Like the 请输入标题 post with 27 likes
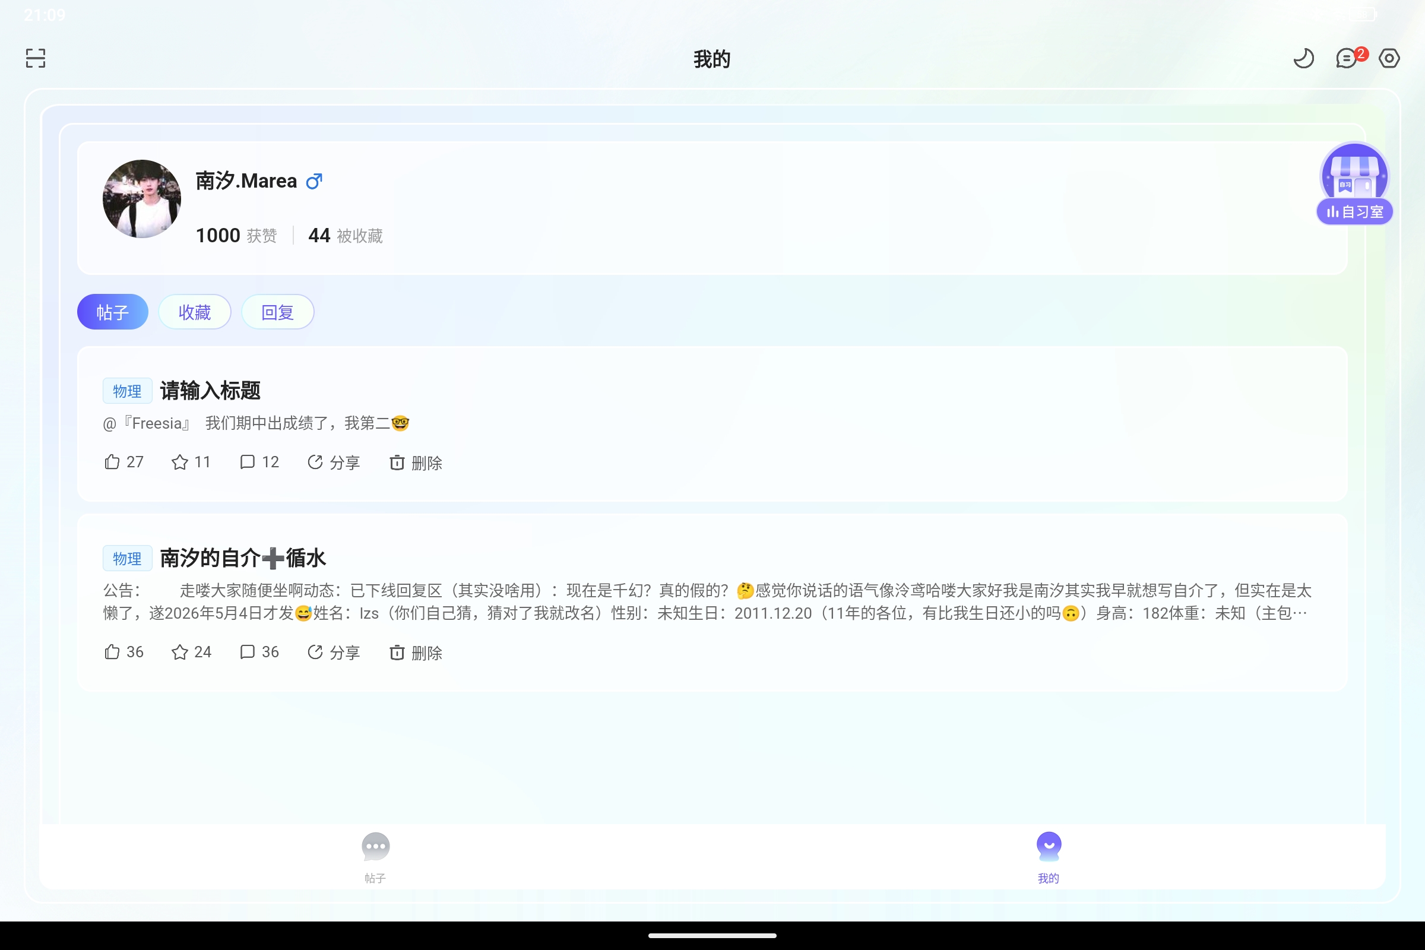This screenshot has width=1425, height=950. coord(123,463)
